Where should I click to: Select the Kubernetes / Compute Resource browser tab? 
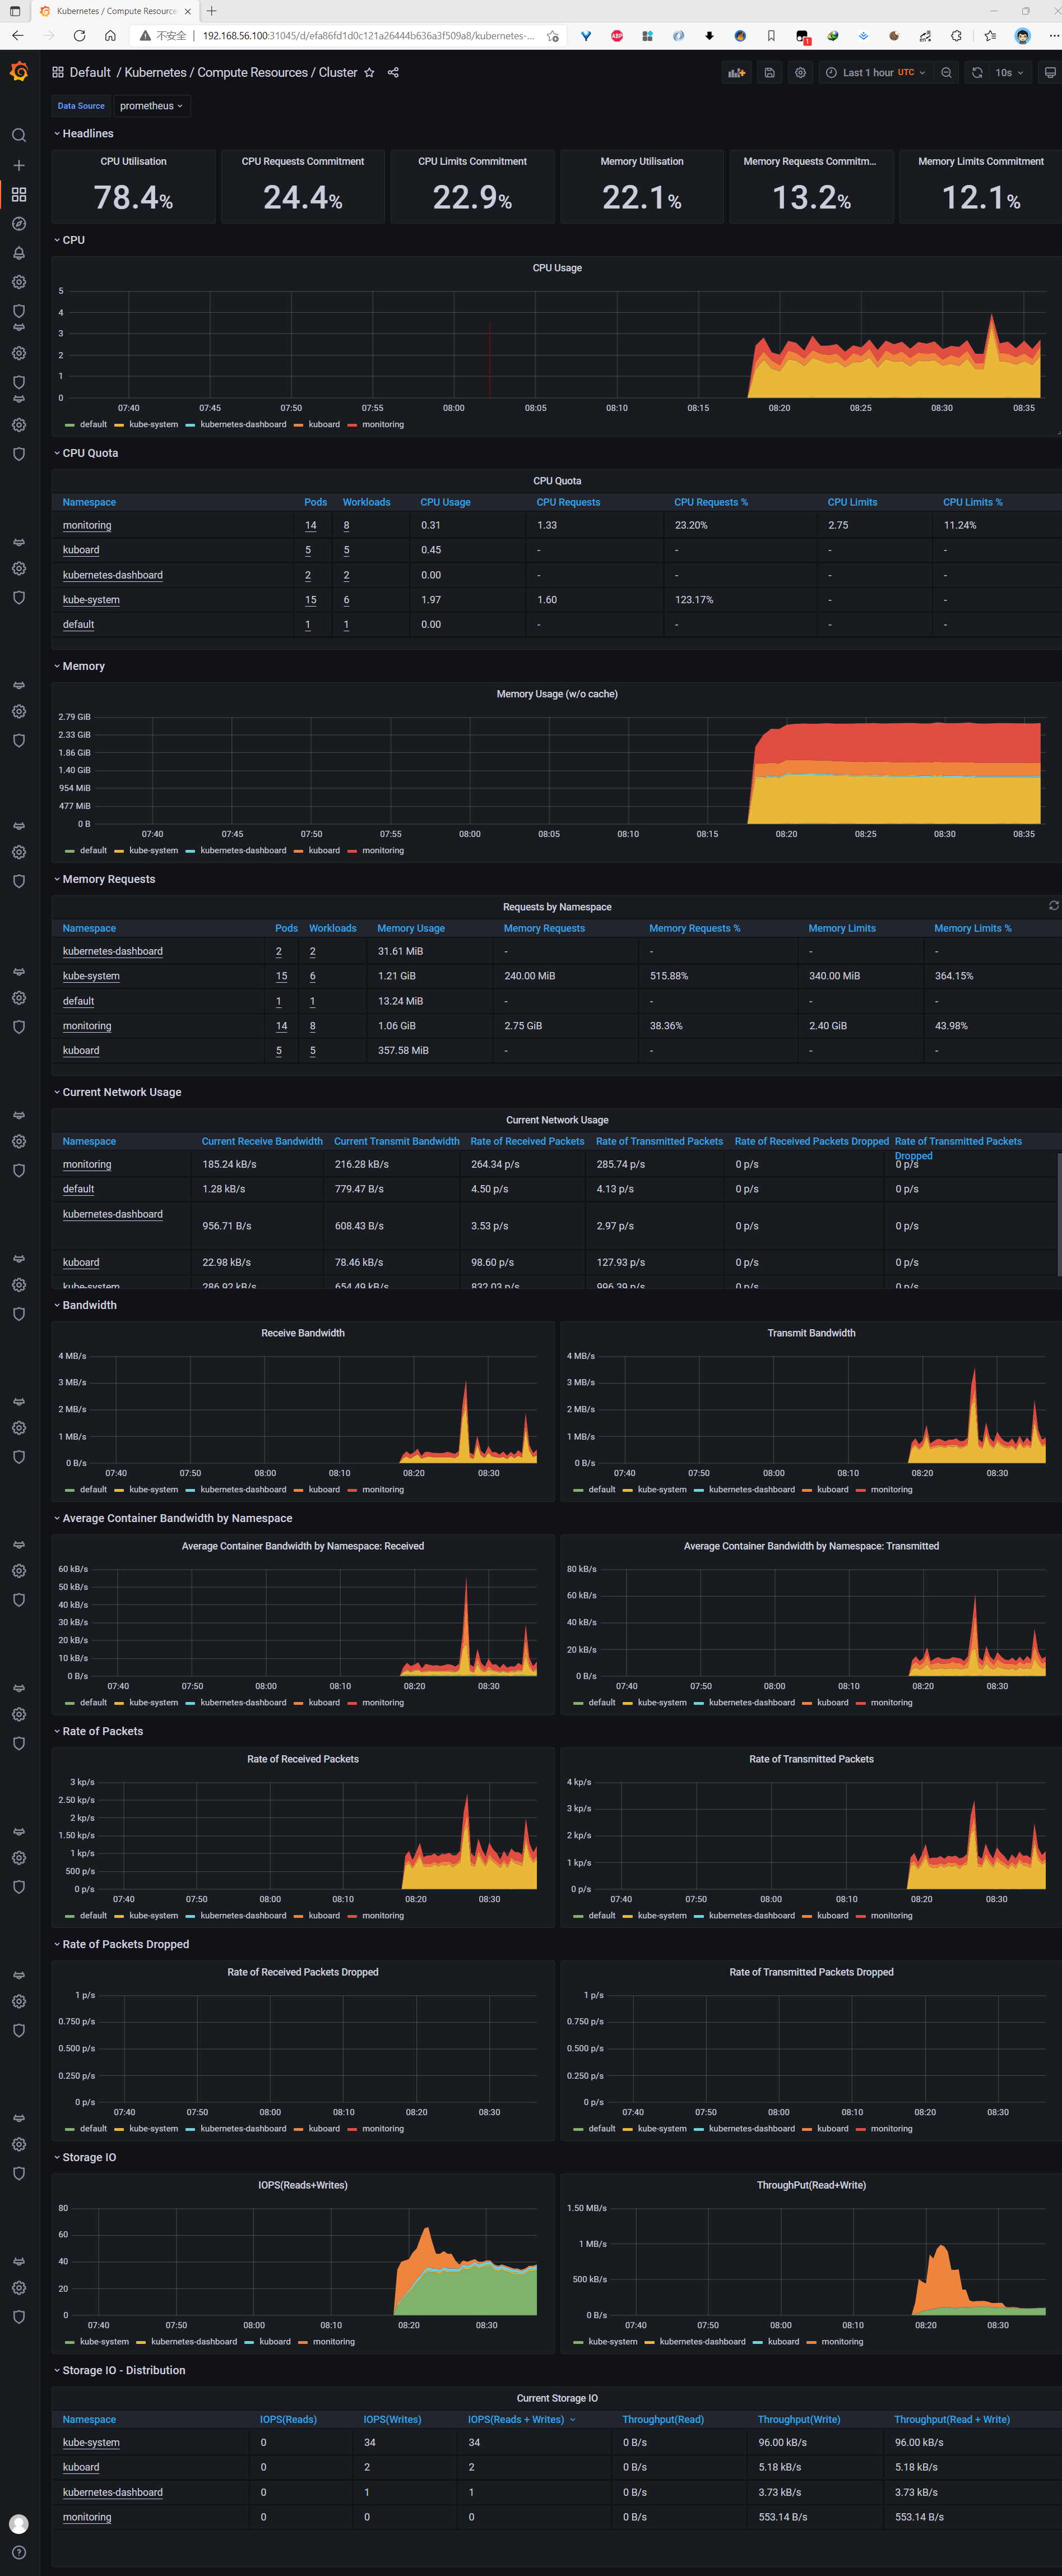coord(115,11)
